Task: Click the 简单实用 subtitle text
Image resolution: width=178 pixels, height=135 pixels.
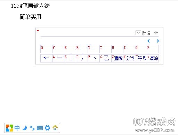Action: coord(30,17)
